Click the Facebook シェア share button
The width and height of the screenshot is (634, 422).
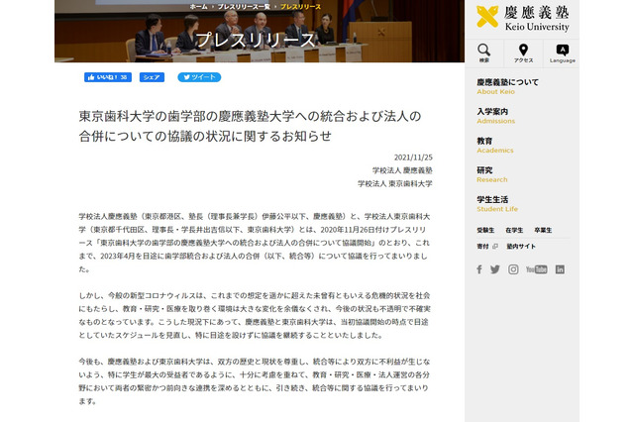tap(152, 77)
